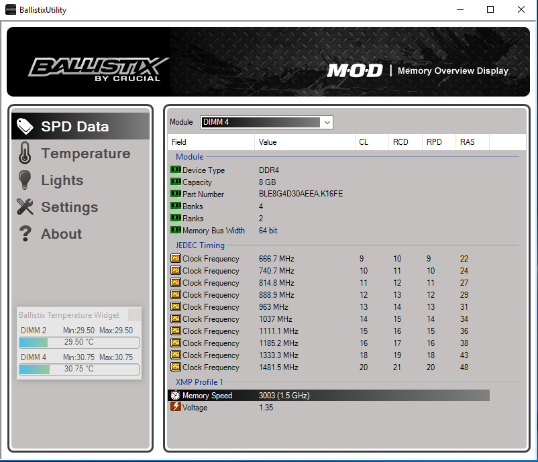Viewport: 538px width, 462px height.
Task: Click the 814.8 MHz clock frequency icon
Action: coord(176,282)
